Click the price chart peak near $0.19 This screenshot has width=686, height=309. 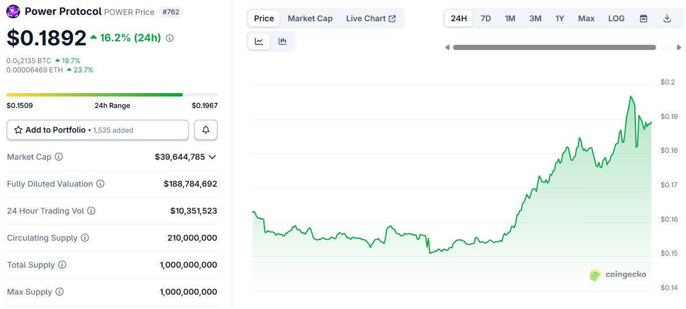point(631,96)
